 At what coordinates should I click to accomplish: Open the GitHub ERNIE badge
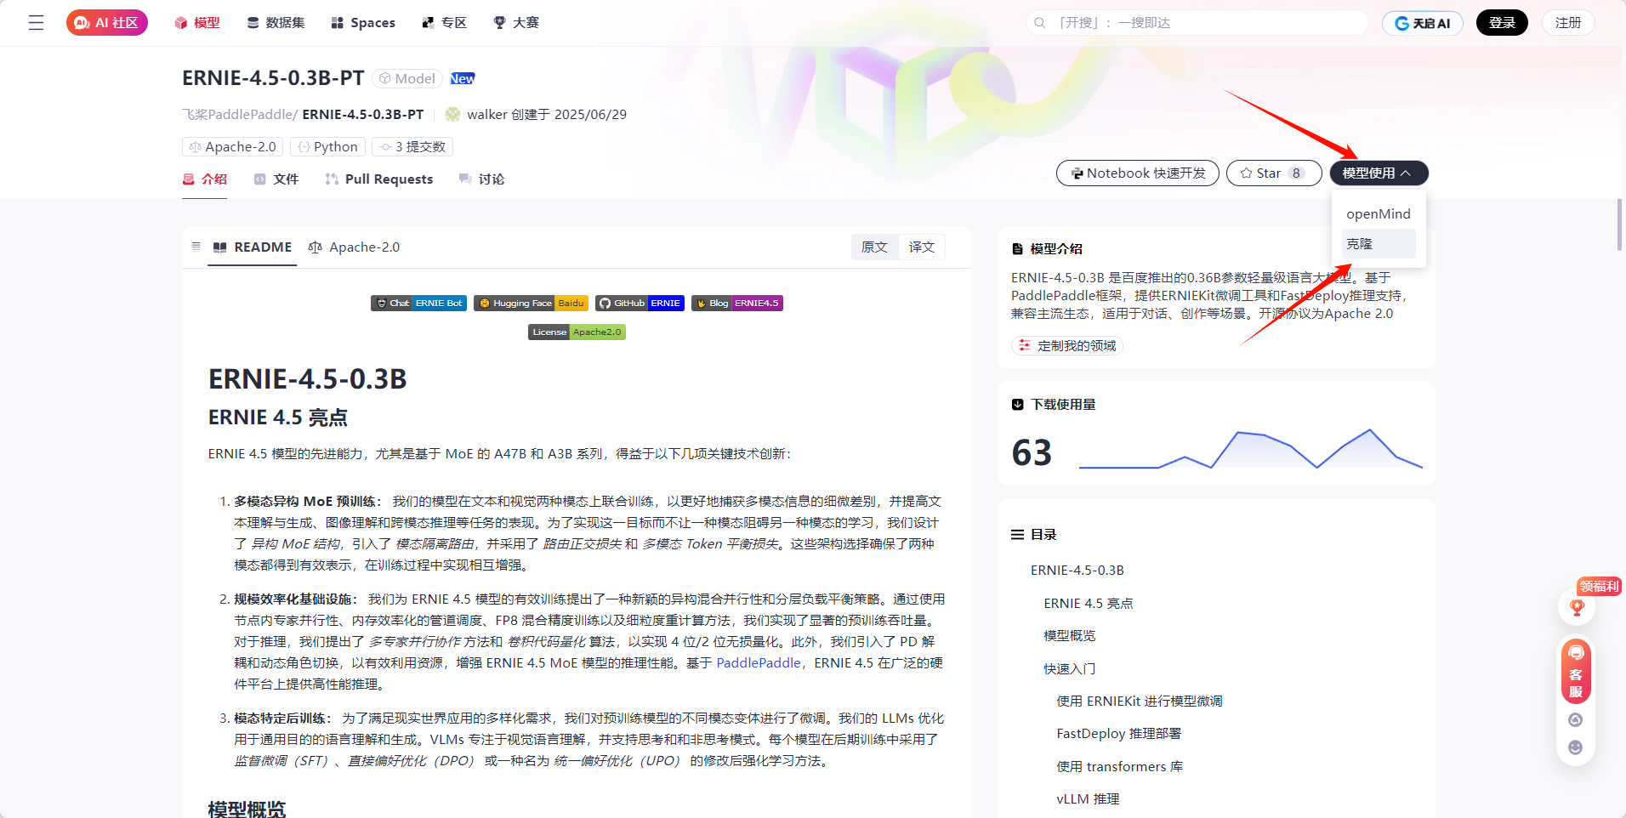click(640, 303)
